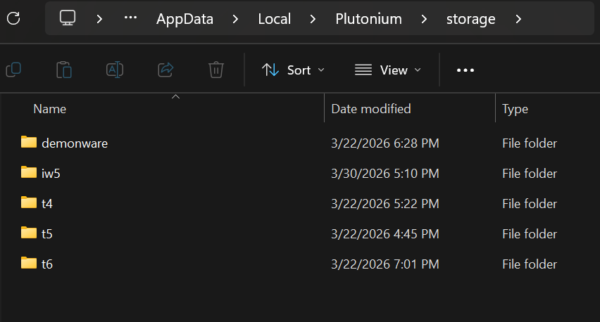
Task: Select the t6 folder icon
Action: point(29,263)
